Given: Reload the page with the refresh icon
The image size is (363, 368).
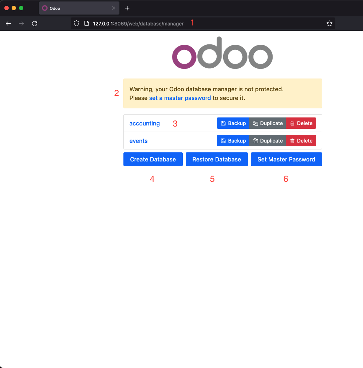Looking at the screenshot, I should tap(35, 24).
